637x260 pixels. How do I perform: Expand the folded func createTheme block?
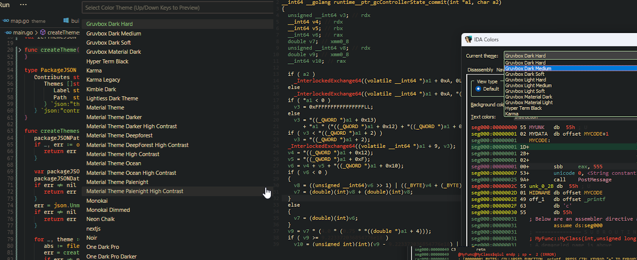pyautogui.click(x=19, y=50)
